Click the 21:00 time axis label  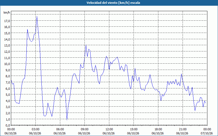click(183, 129)
